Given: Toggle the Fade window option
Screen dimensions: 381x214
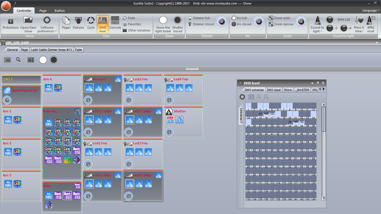Looking at the screenshot, I should pos(129,18).
